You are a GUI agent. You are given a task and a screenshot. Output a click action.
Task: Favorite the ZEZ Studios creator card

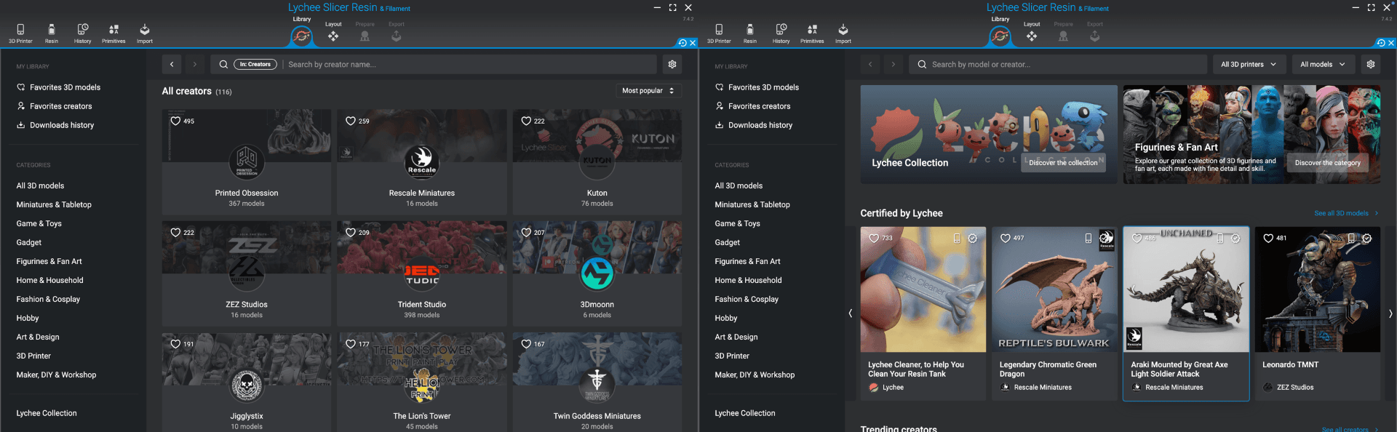(175, 232)
